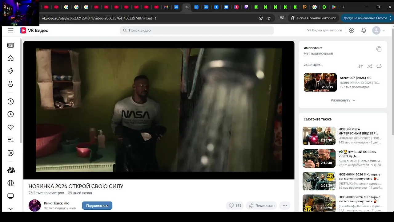Click the incognito windows indicator
The image size is (394, 222).
[313, 18]
